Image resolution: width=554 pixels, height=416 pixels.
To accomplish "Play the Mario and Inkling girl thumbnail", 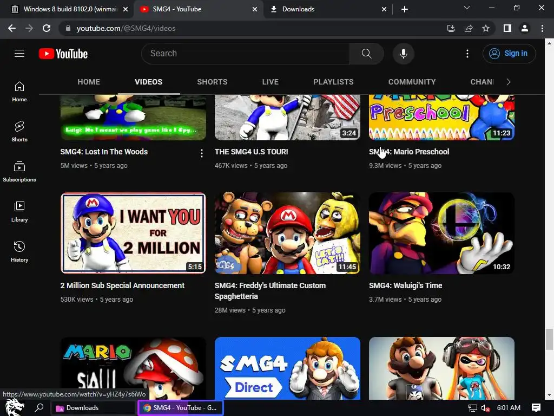I will pos(441,368).
